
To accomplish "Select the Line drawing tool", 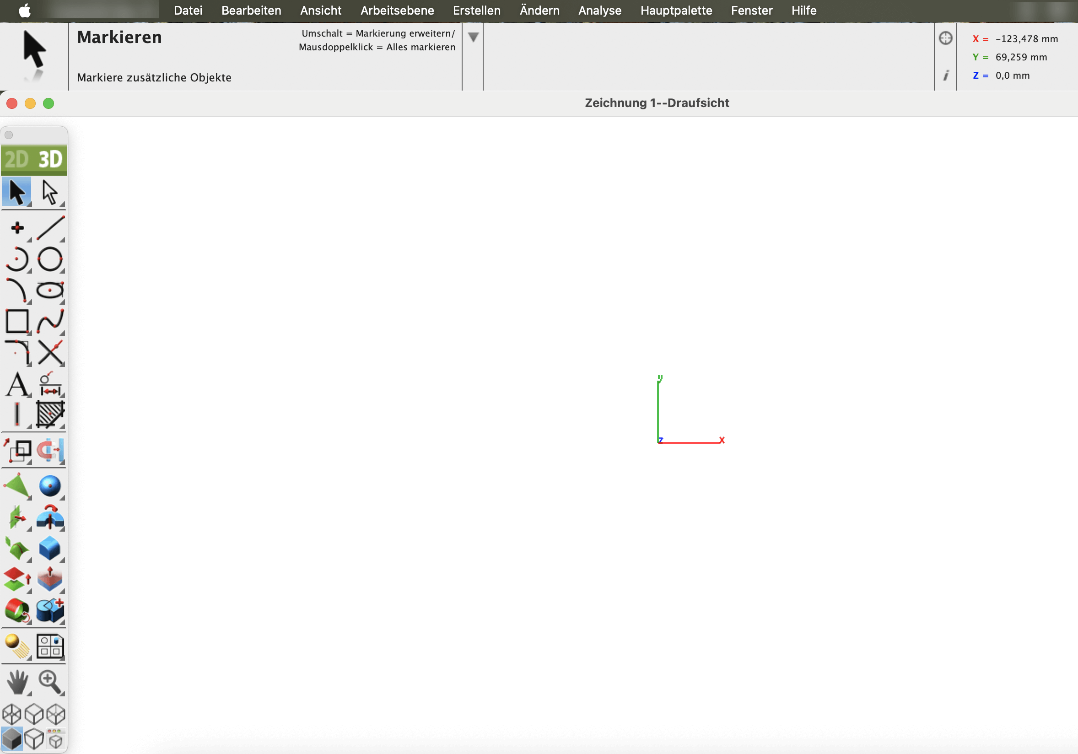I will point(50,228).
